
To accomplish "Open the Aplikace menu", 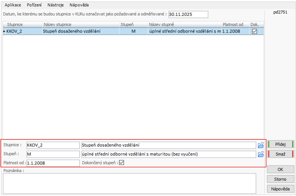I will pos(13,4).
